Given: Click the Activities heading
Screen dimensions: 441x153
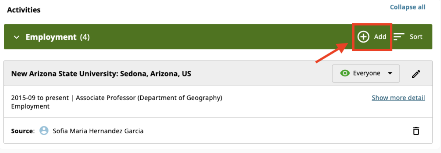Looking at the screenshot, I should tap(24, 10).
